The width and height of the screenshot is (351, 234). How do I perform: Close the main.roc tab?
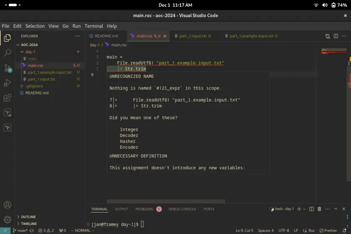coord(165,36)
